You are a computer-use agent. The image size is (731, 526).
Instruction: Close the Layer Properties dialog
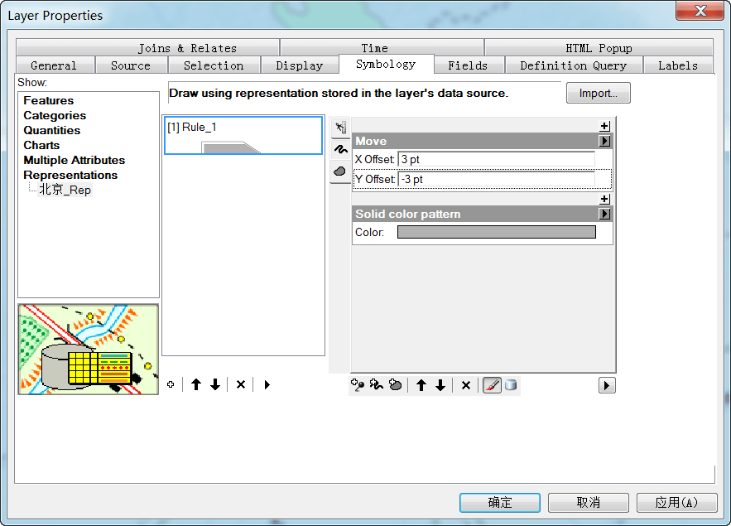(x=700, y=11)
